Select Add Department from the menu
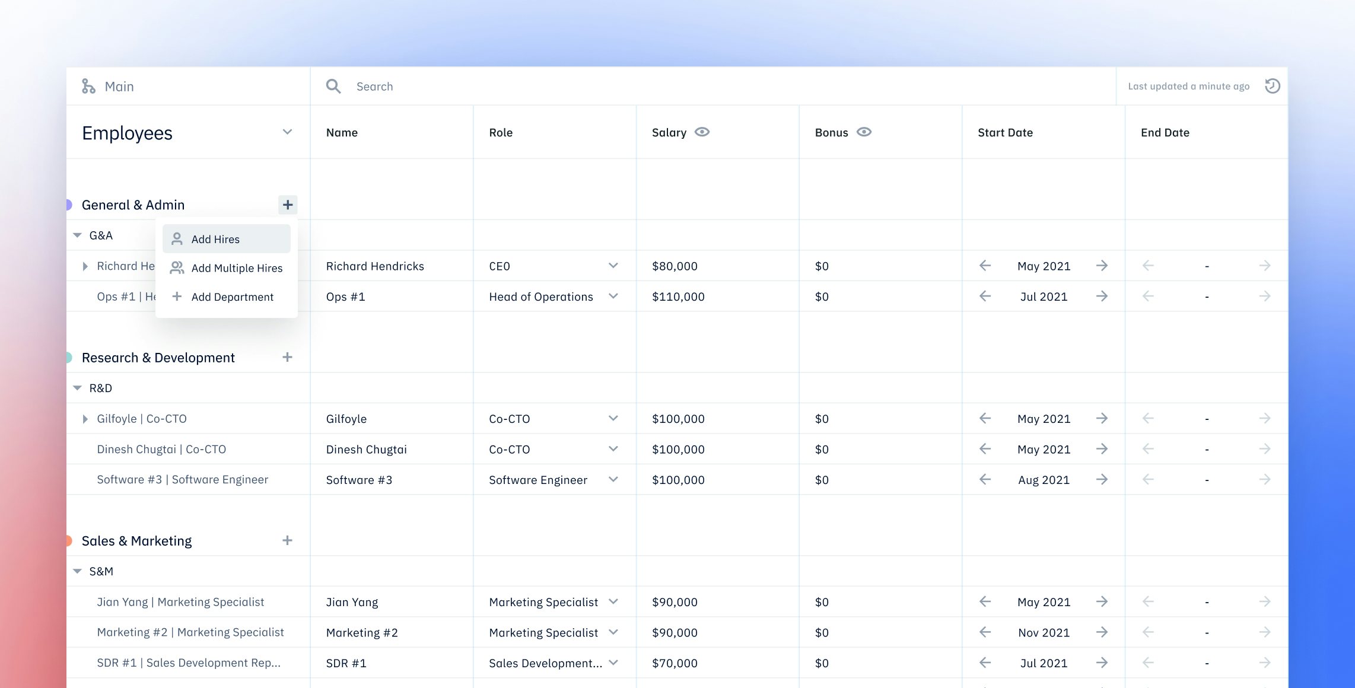The width and height of the screenshot is (1355, 688). coord(233,297)
